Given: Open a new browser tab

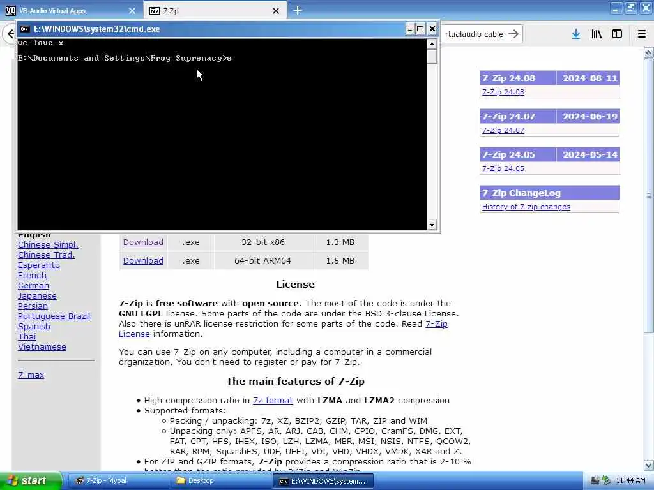Looking at the screenshot, I should (298, 10).
